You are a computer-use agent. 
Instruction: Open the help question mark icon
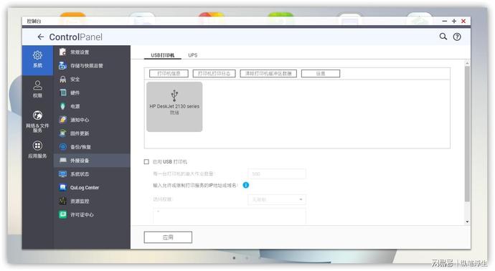[x=457, y=37]
